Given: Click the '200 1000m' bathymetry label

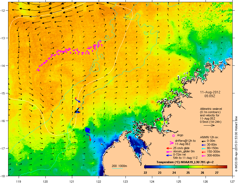Looking at the screenshot, I should (x=119, y=166).
